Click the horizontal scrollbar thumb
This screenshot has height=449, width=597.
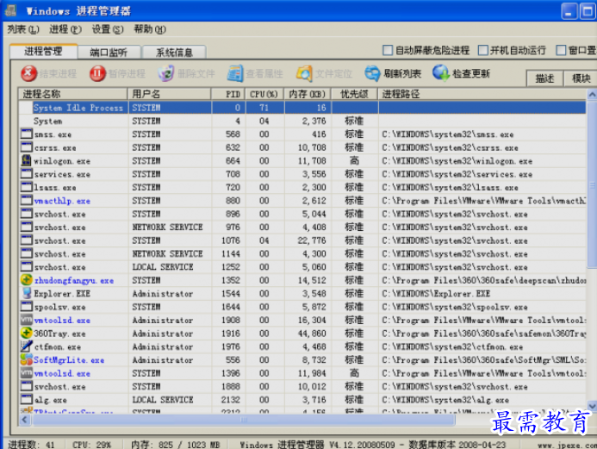(244, 420)
